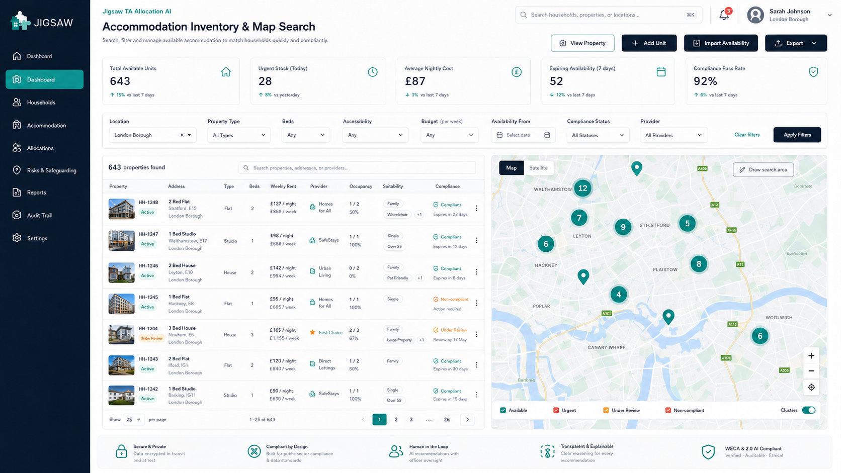This screenshot has width=841, height=473.
Task: Click the property search input field
Action: point(357,168)
